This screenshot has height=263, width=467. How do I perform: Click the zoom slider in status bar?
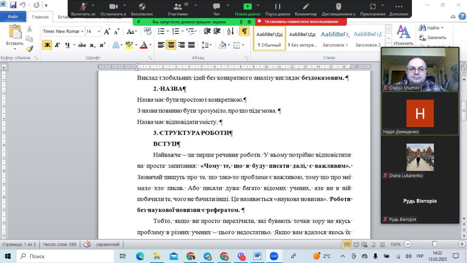(435, 244)
